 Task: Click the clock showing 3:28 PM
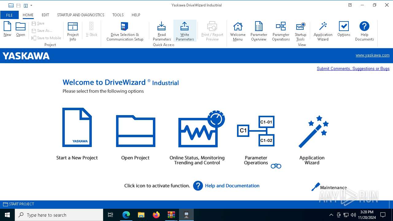click(x=367, y=212)
